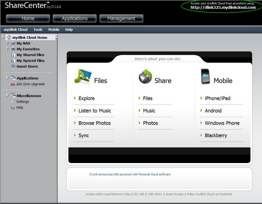
Task: Click the arrow bullet next to Share Photos
Action: (140, 123)
